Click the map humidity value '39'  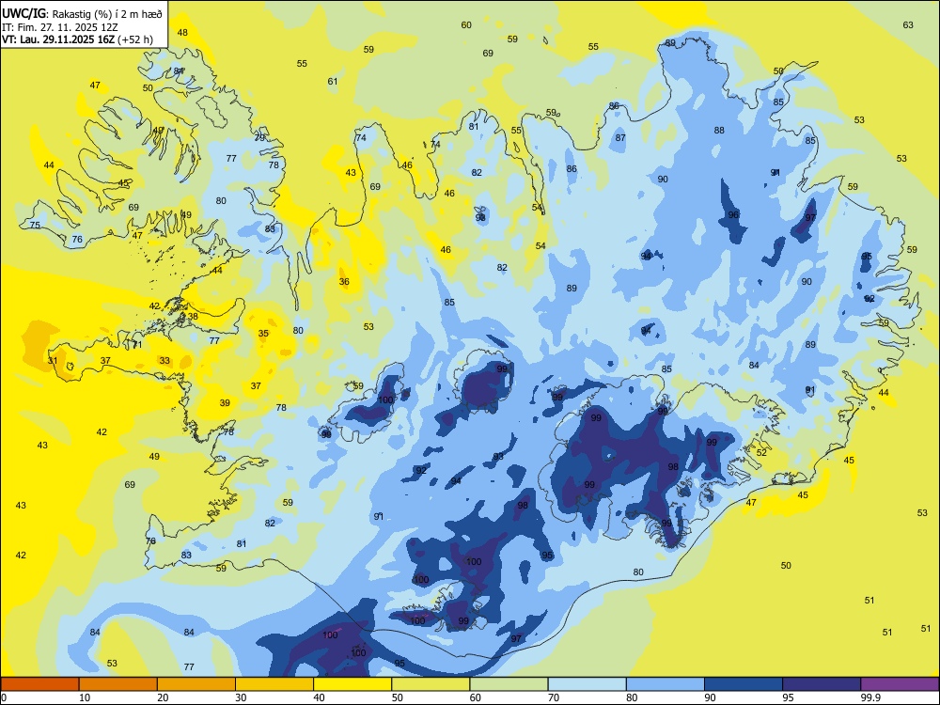225,403
